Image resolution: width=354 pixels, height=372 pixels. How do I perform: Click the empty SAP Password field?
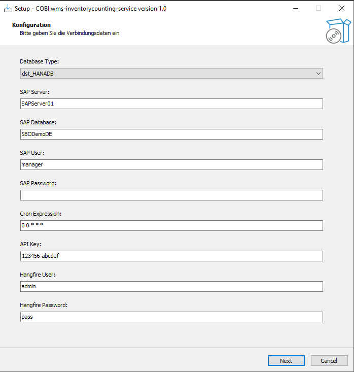coord(171,195)
